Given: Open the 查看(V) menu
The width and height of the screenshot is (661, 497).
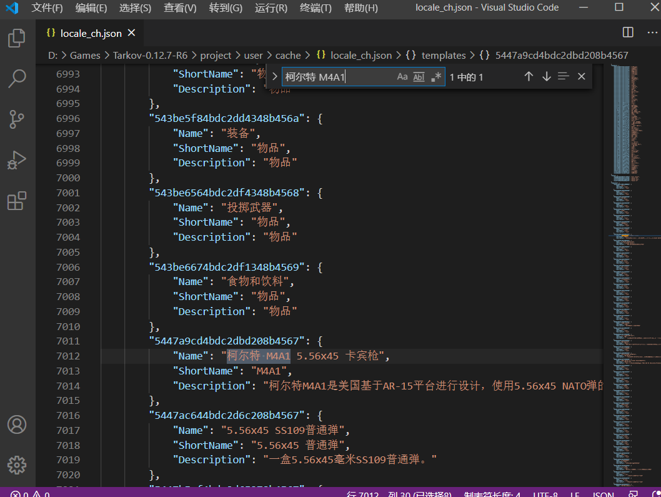Looking at the screenshot, I should (180, 8).
